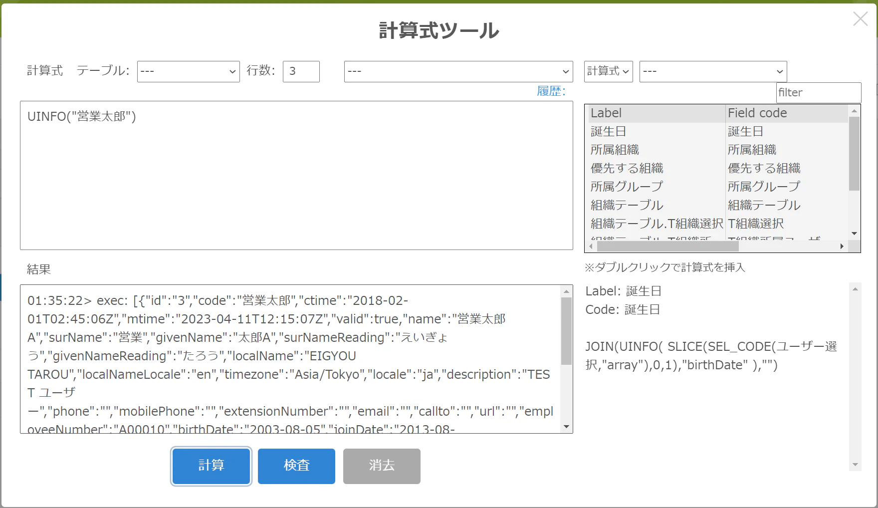Open the 履歴 history dropdown
This screenshot has height=508, width=878.
458,71
